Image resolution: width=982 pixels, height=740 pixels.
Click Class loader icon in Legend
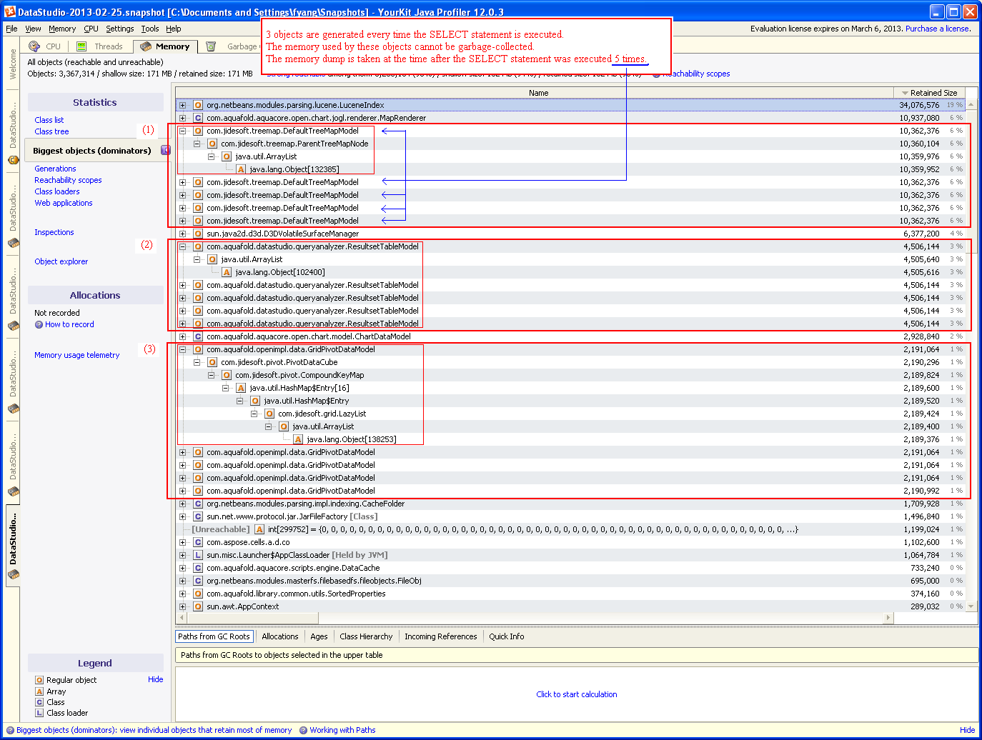coord(39,713)
